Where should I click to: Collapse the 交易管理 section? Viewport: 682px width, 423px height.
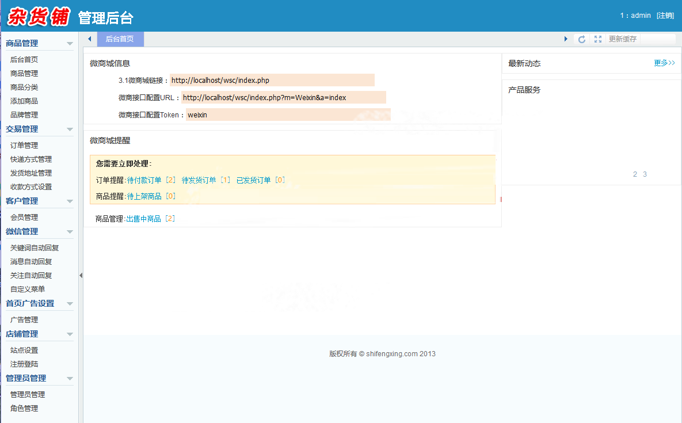pyautogui.click(x=70, y=129)
